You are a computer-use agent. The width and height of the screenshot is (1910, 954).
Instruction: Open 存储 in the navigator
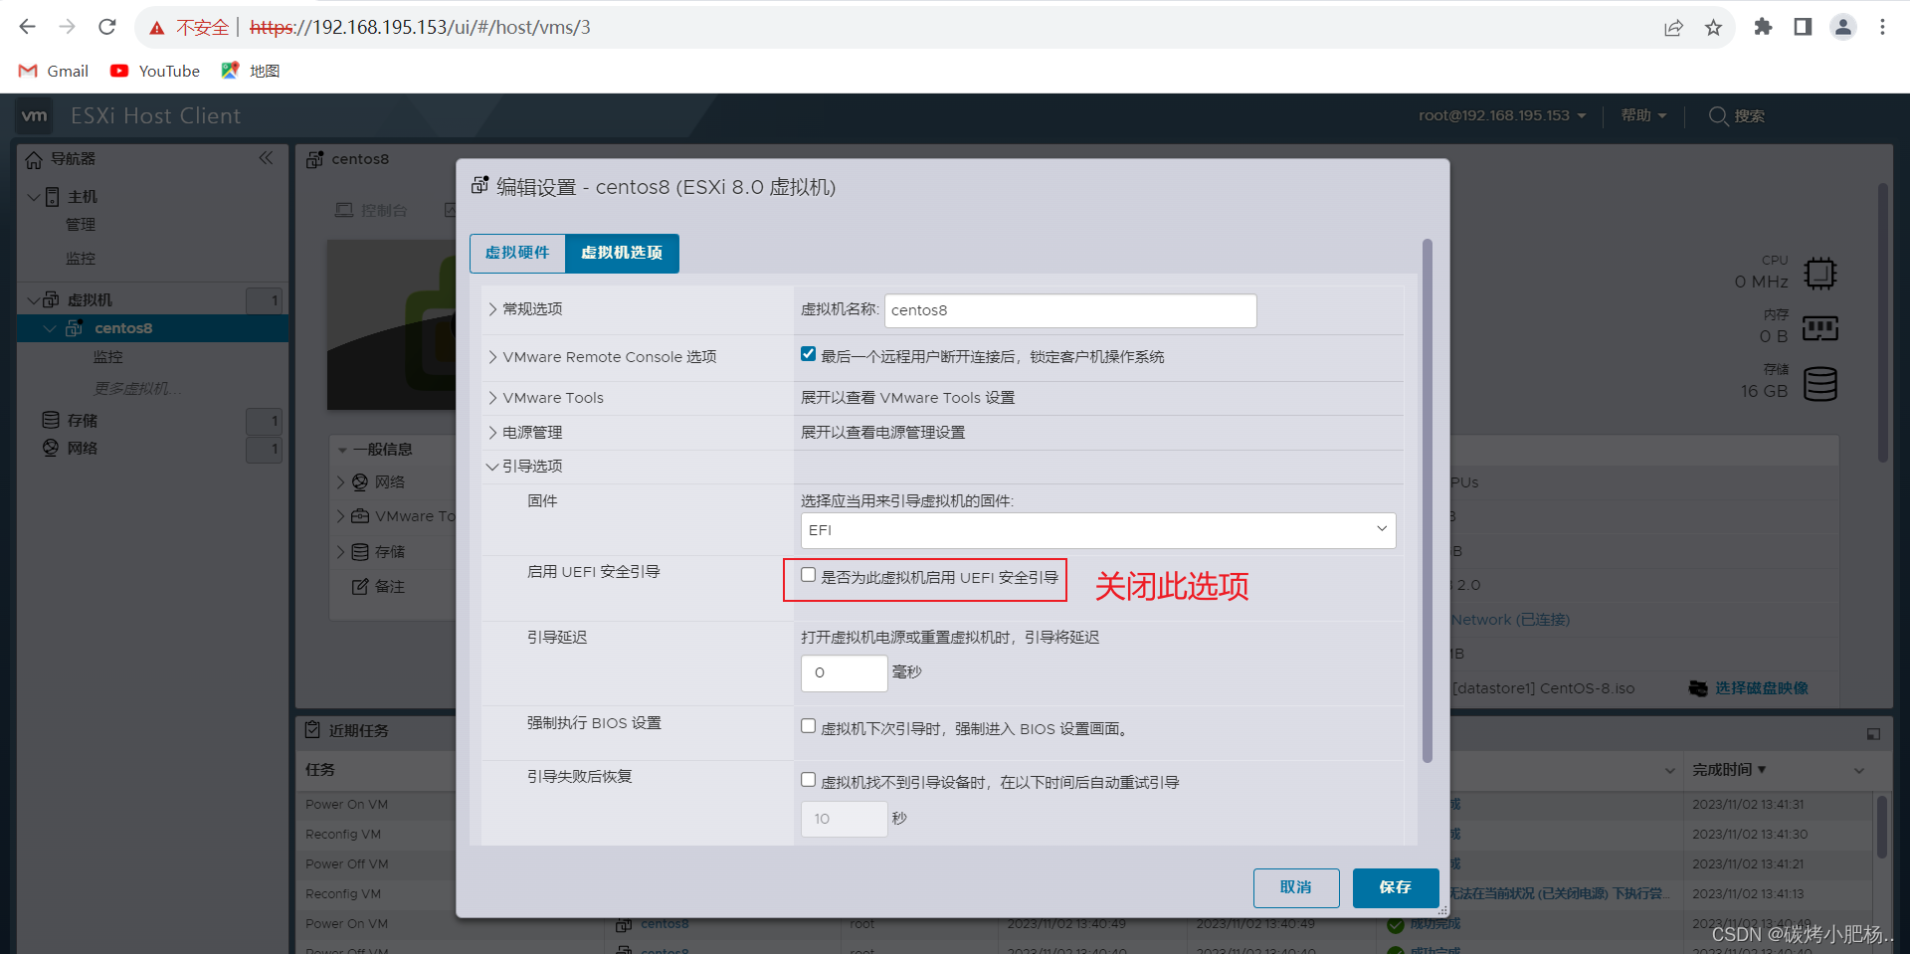[x=83, y=420]
